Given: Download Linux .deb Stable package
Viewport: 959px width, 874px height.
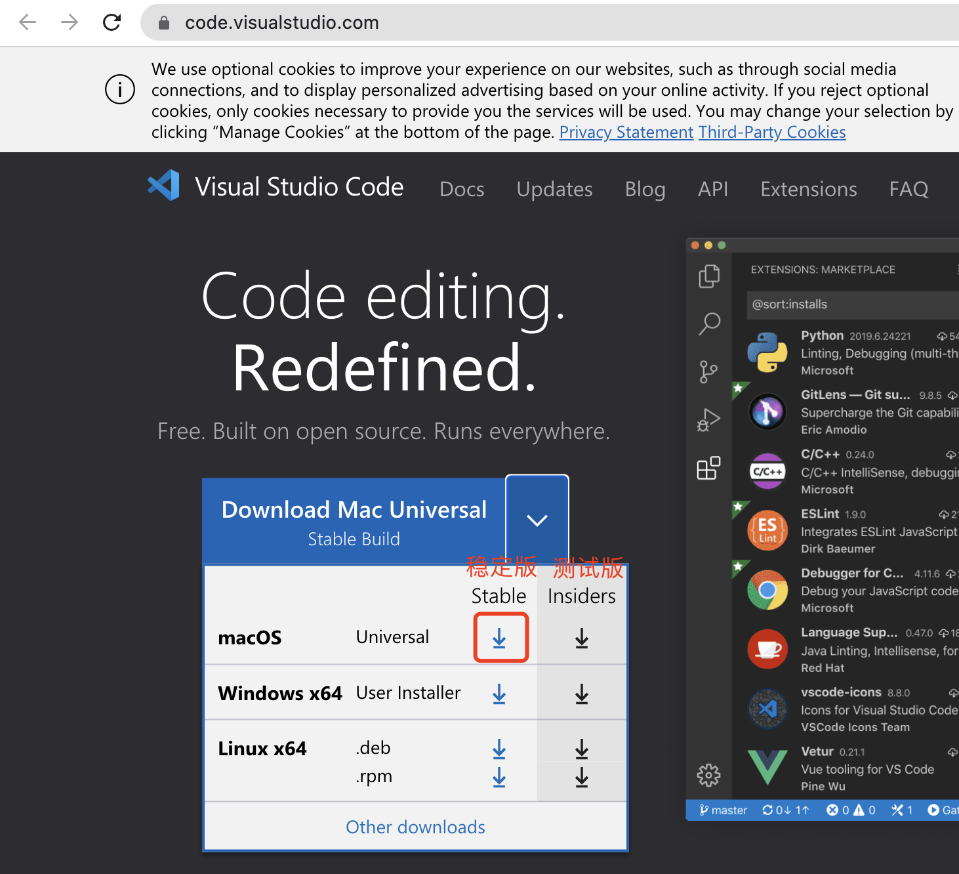Looking at the screenshot, I should click(499, 749).
